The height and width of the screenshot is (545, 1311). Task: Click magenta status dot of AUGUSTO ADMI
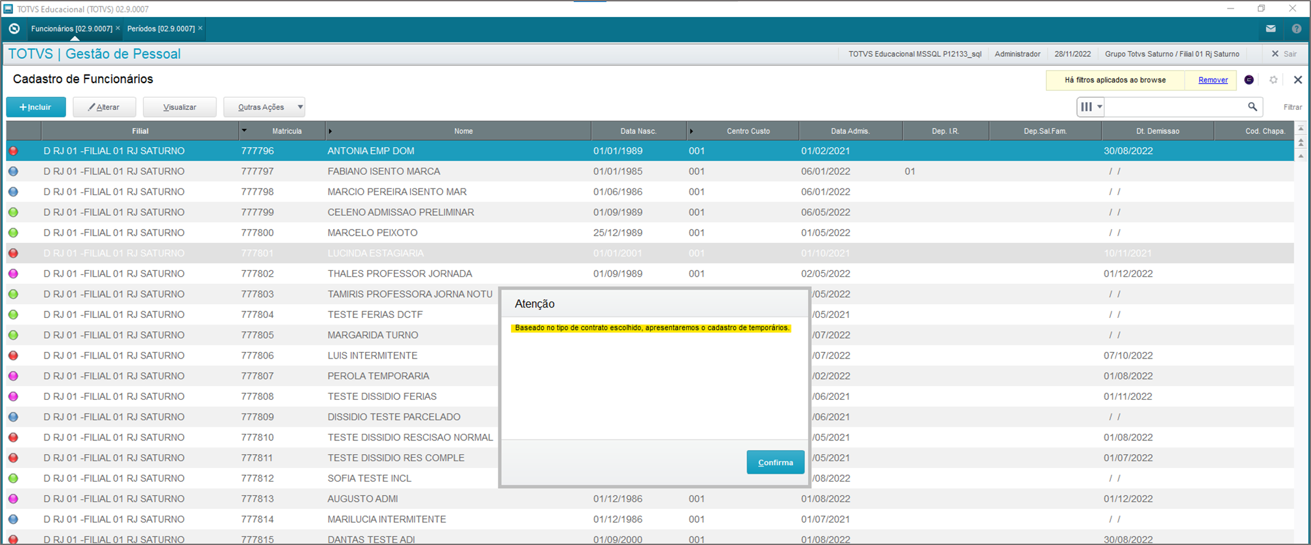pos(13,499)
